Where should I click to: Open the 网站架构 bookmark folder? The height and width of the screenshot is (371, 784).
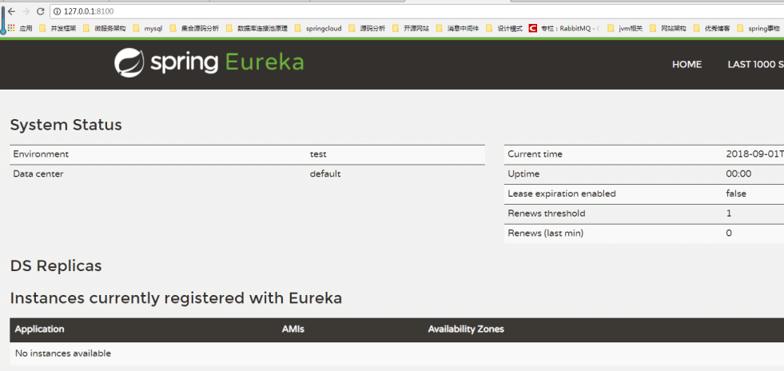(667, 29)
